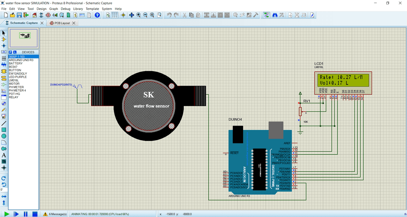Select the Component mode tool
The image size is (407, 217).
[4, 40]
